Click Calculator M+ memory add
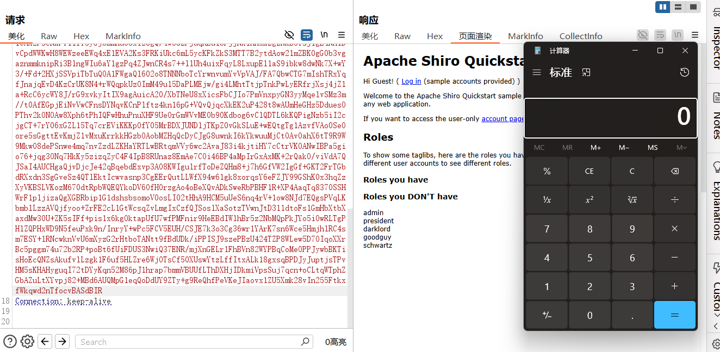720x352 pixels. (595, 147)
